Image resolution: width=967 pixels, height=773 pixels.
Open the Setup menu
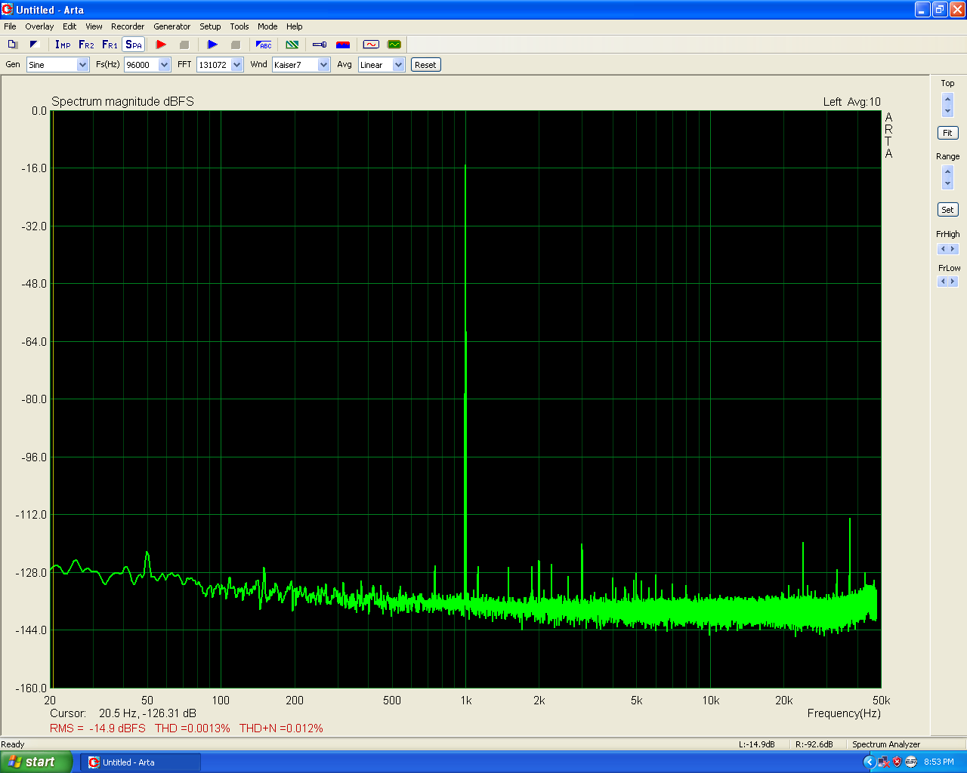[x=210, y=26]
